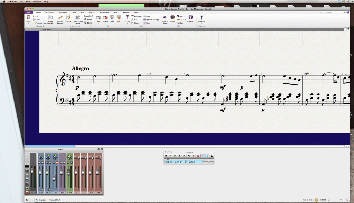Open the Color dropdown
This screenshot has width=354, height=203.
(x=173, y=23)
